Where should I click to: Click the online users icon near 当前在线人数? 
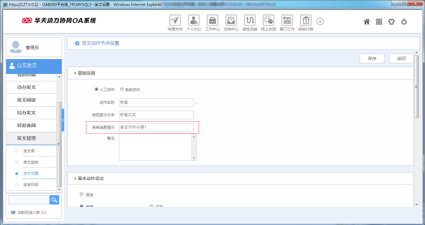coord(13,213)
